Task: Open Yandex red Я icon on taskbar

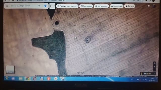Action: pos(49,79)
